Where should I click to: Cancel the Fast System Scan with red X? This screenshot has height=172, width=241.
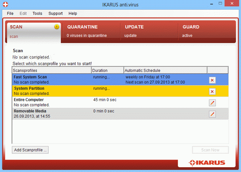(212, 80)
